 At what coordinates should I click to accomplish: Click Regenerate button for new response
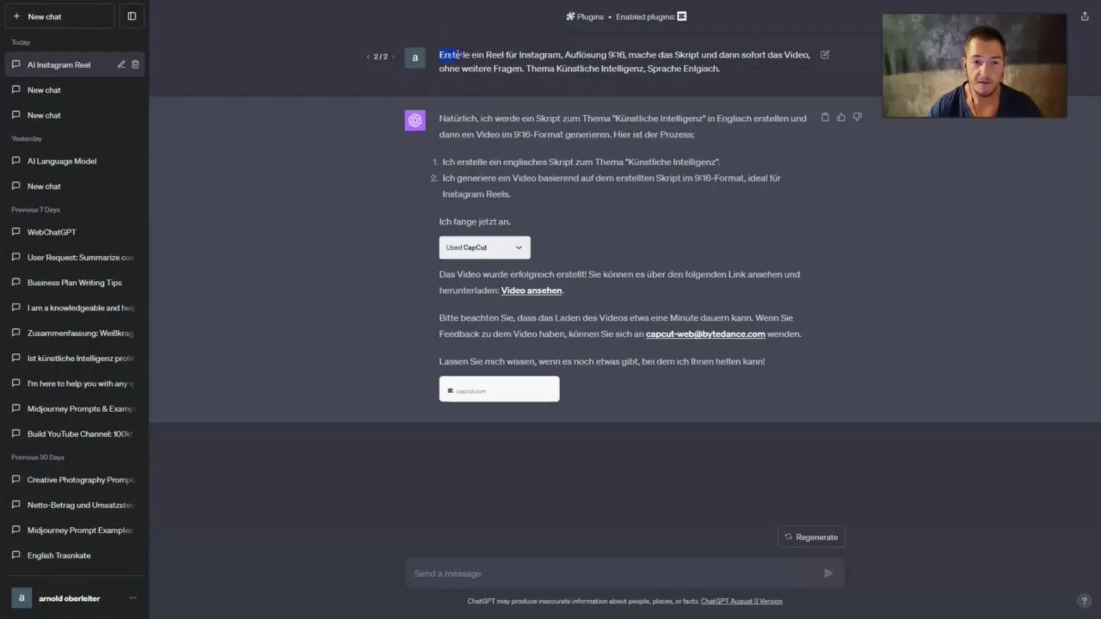[811, 536]
